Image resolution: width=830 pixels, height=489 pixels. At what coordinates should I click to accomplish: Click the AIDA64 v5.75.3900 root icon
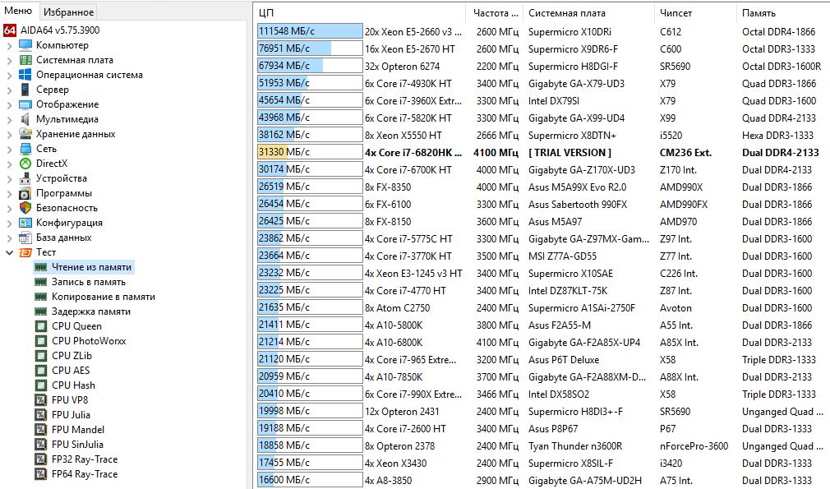10,30
